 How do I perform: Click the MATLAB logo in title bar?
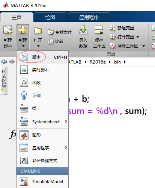point(6,5)
